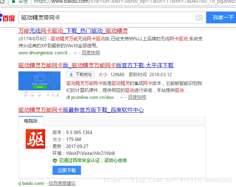
Task: Open 百度快照 for pconline result
Action: coord(137,97)
